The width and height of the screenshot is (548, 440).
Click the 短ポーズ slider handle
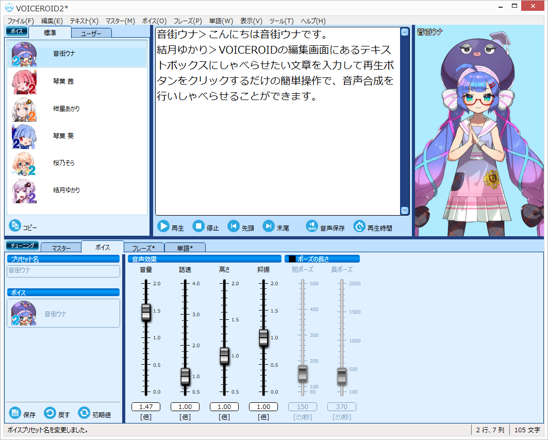(303, 374)
